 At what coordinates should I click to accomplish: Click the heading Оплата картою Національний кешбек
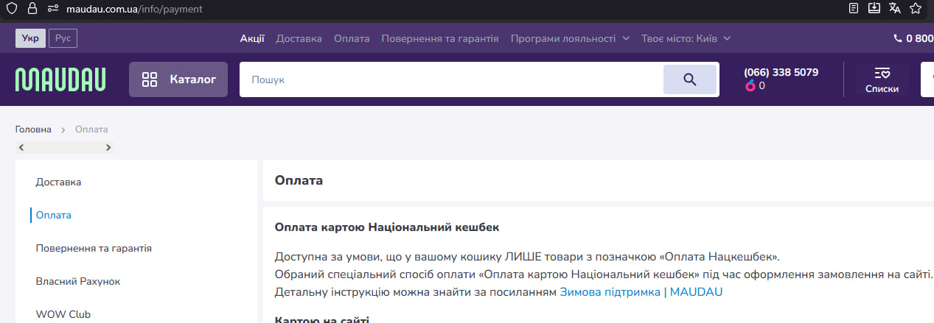387,227
